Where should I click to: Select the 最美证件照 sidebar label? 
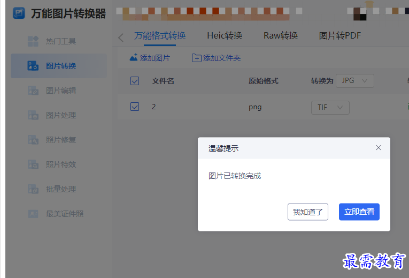[65, 214]
